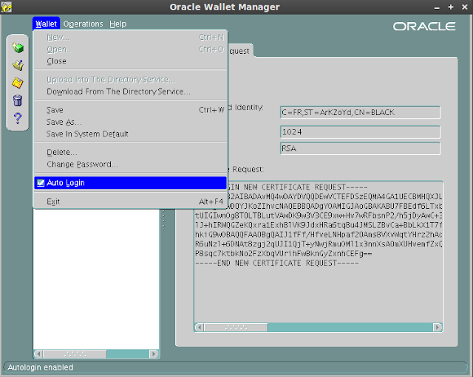Choose Save As from the menu
The width and height of the screenshot is (473, 377).
click(x=130, y=122)
